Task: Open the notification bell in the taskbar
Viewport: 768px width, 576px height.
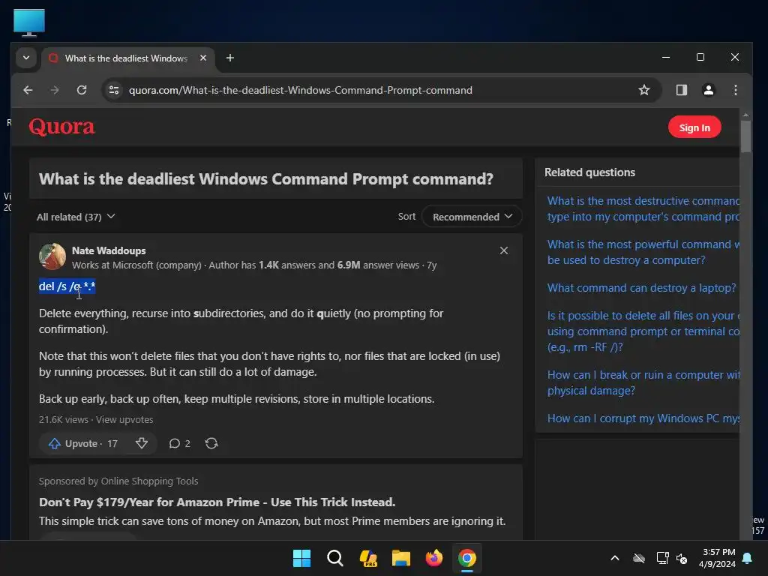Action: (x=748, y=558)
